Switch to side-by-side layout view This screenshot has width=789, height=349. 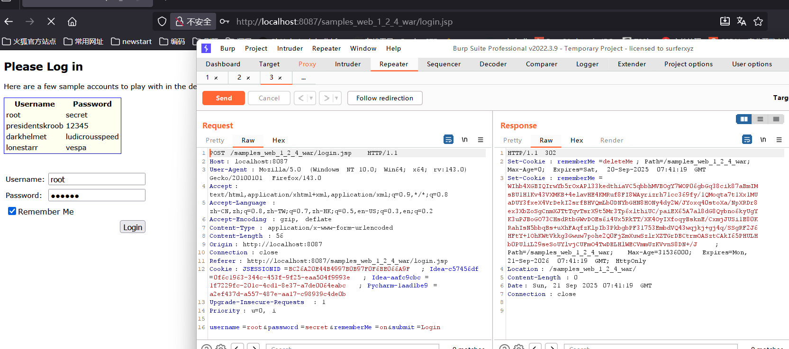tap(744, 119)
